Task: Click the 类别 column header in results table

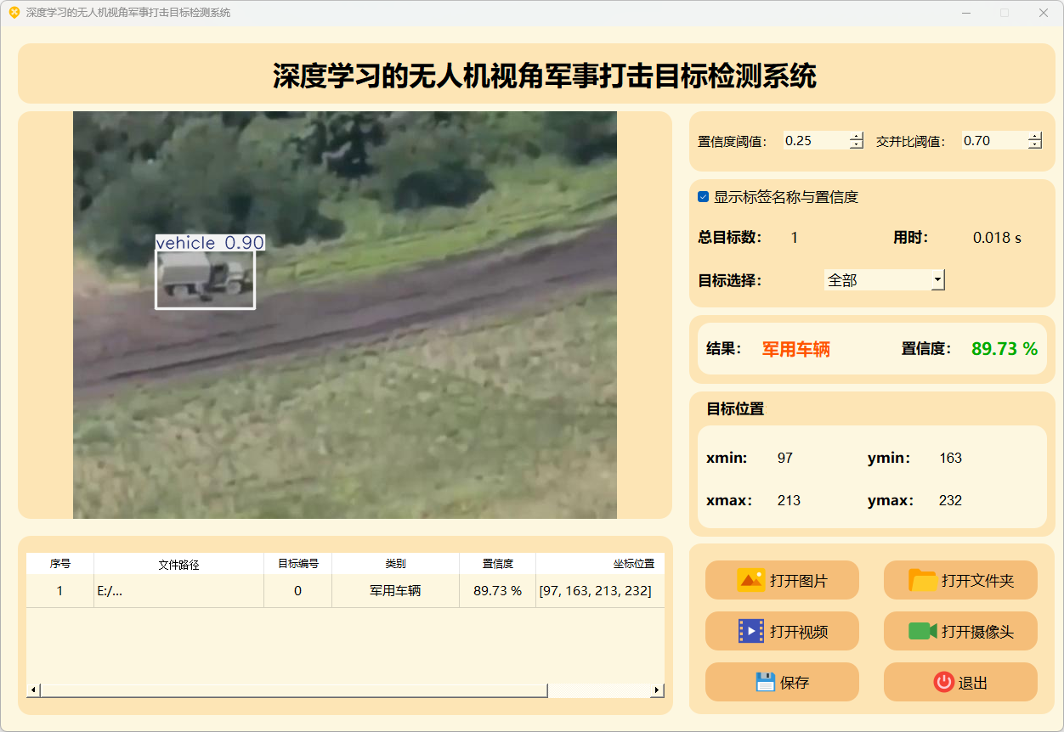Action: pyautogui.click(x=395, y=564)
